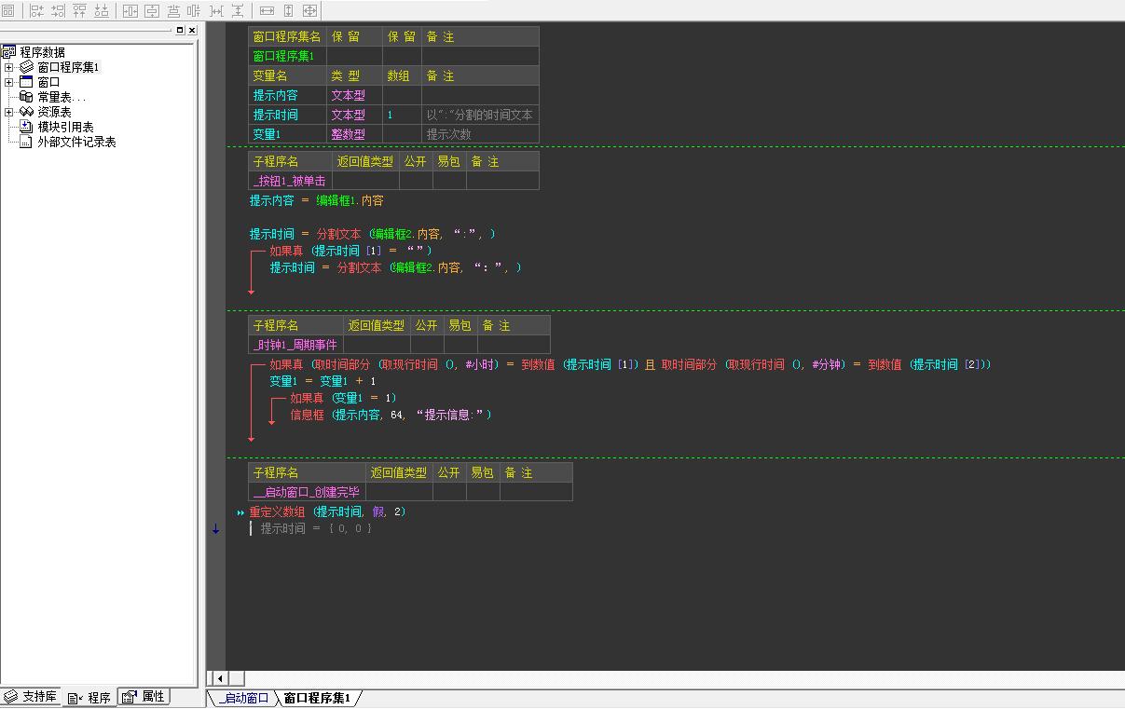Click the icon beside 资源表
The height and width of the screenshot is (709, 1125).
tap(26, 112)
